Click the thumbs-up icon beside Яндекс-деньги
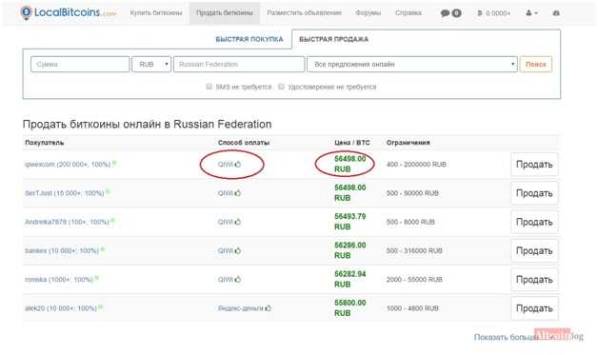Screen dimensions: 598x355 (269, 308)
